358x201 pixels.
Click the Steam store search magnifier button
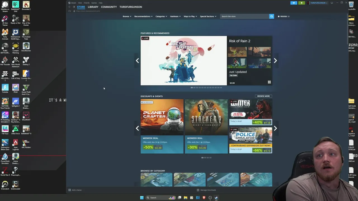pos(271,16)
